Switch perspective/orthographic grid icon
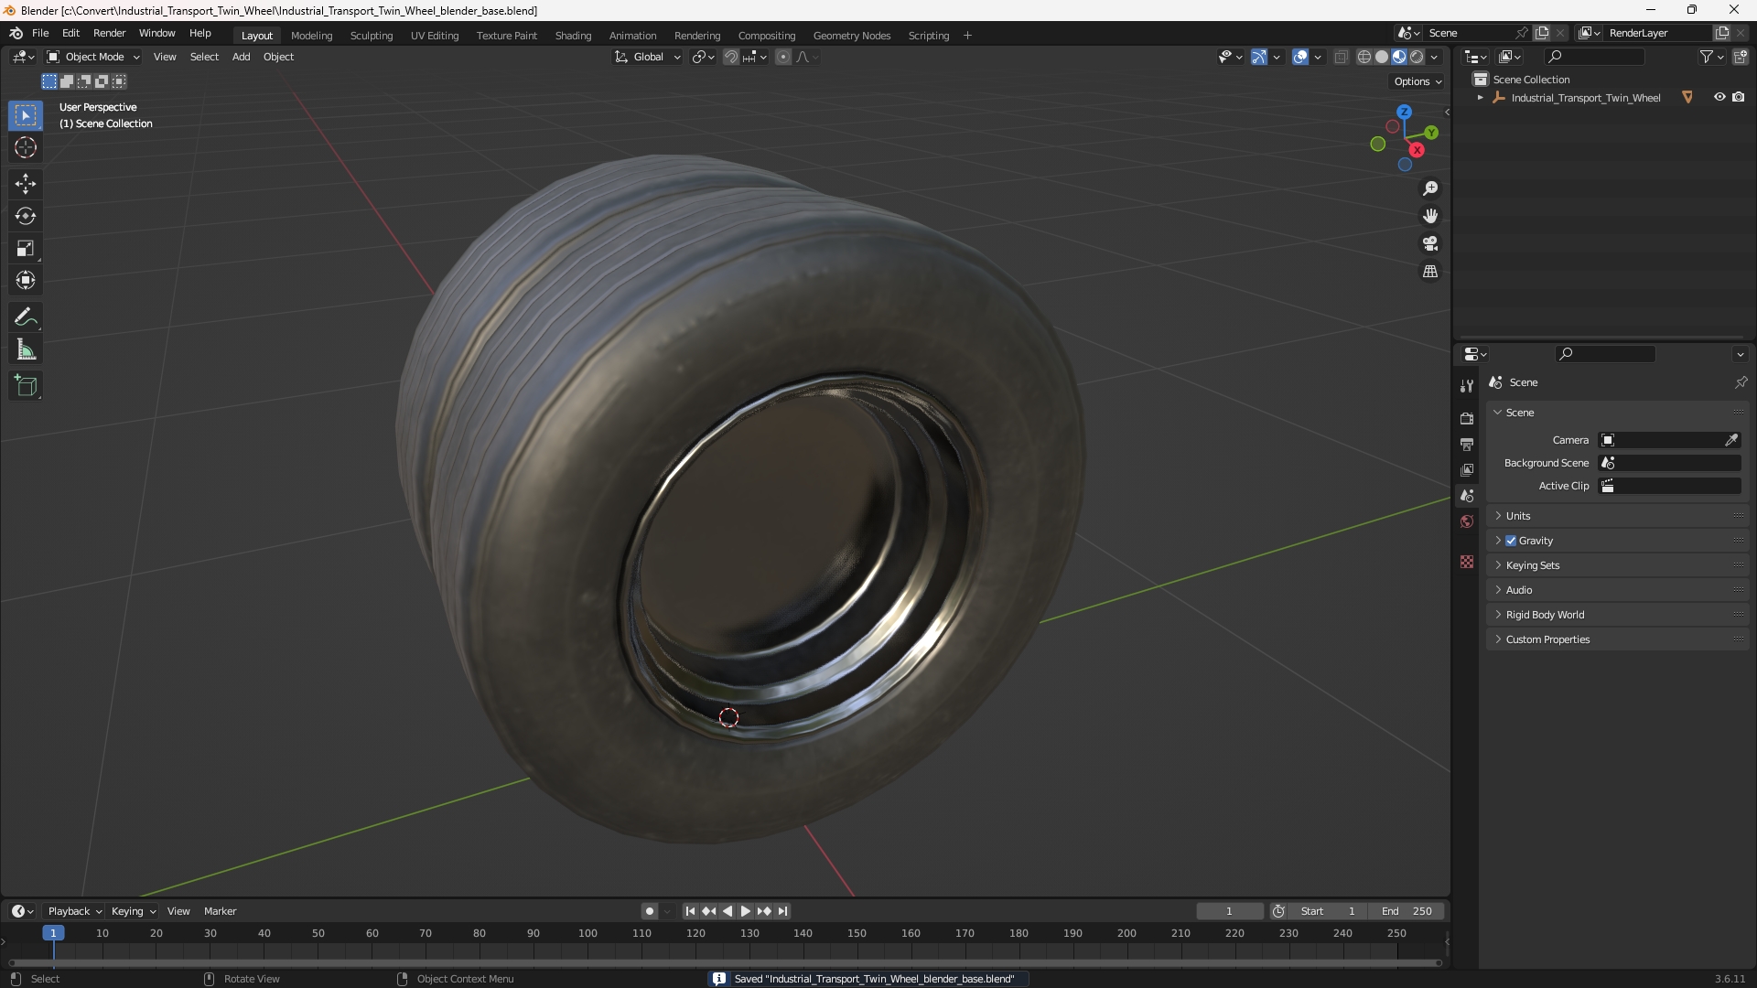 pyautogui.click(x=1429, y=272)
